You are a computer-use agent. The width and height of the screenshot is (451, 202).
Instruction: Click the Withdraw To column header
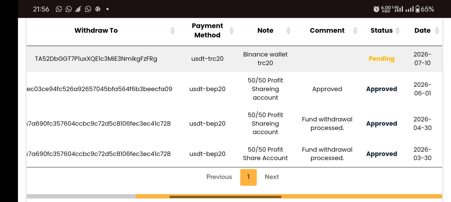point(96,31)
